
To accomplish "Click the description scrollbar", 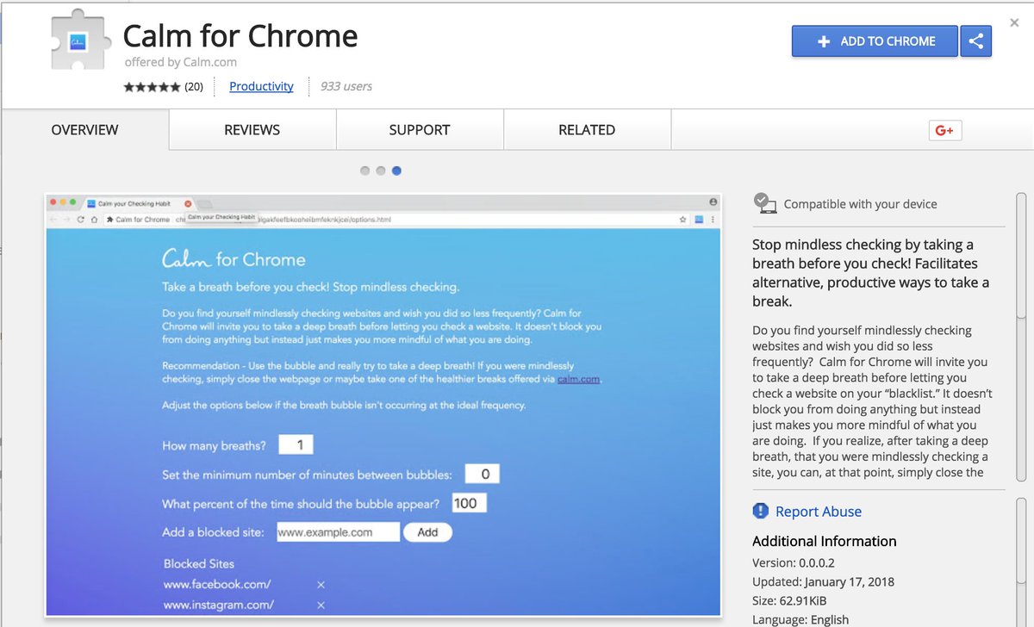I will [x=1021, y=337].
